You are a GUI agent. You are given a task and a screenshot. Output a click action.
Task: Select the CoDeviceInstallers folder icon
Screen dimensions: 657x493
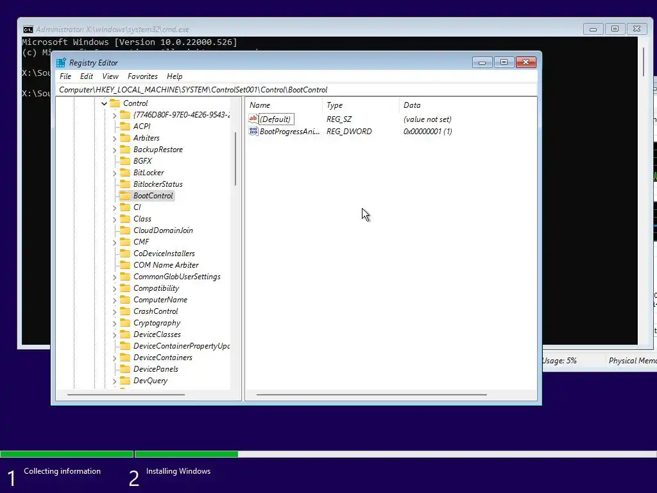click(125, 253)
